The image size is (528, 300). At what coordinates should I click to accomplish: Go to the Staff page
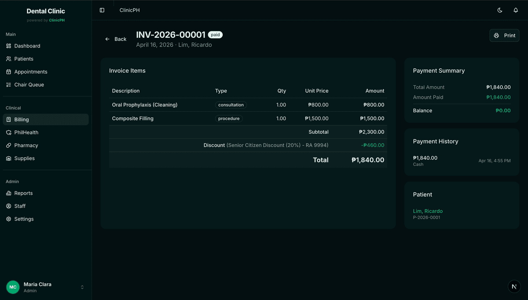click(x=20, y=206)
